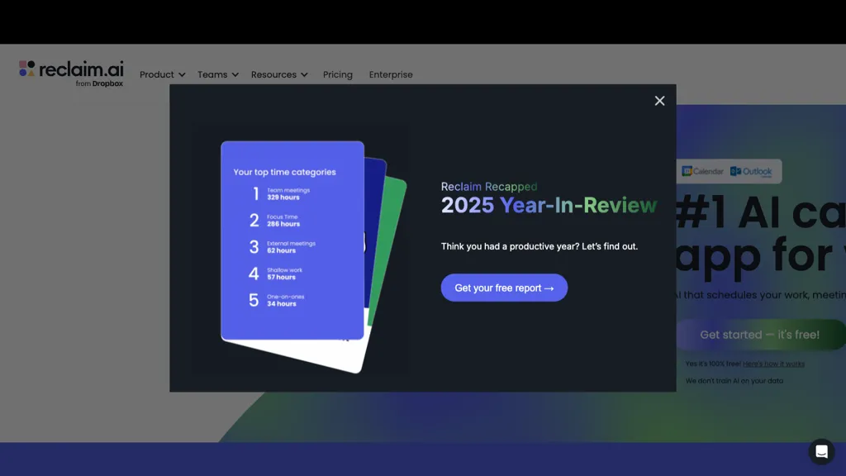The height and width of the screenshot is (476, 846).
Task: Open the Enterprise page
Action: click(x=391, y=74)
